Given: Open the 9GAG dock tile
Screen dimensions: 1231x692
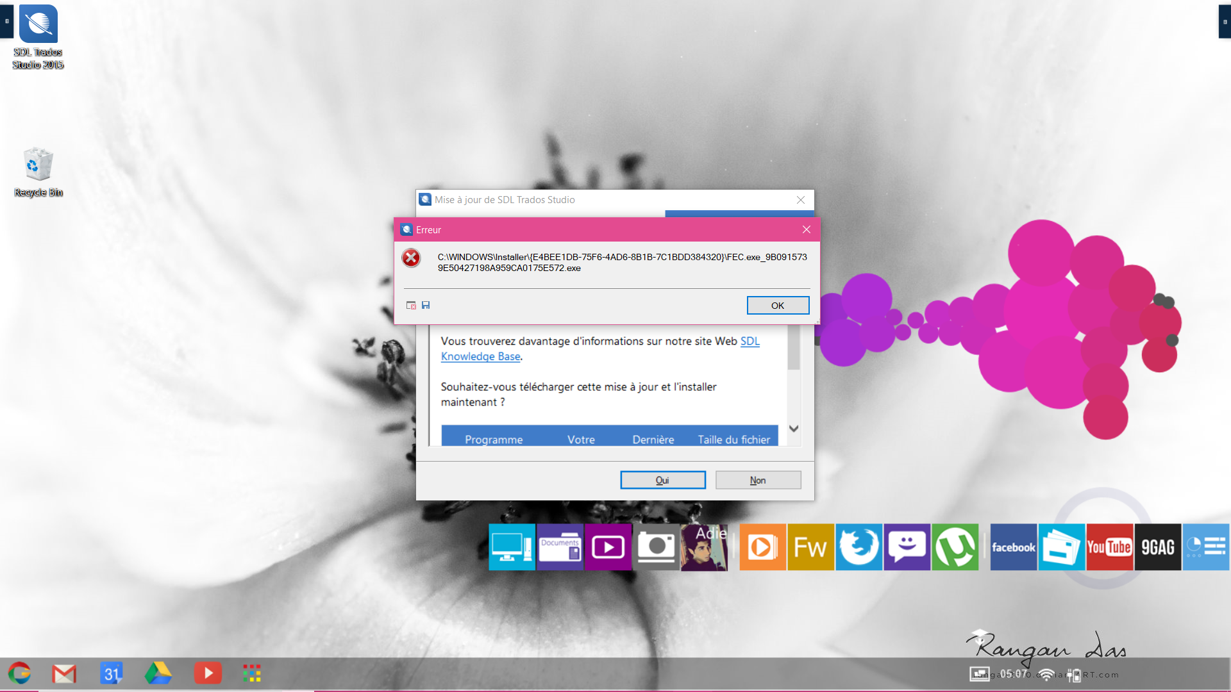Looking at the screenshot, I should point(1157,547).
